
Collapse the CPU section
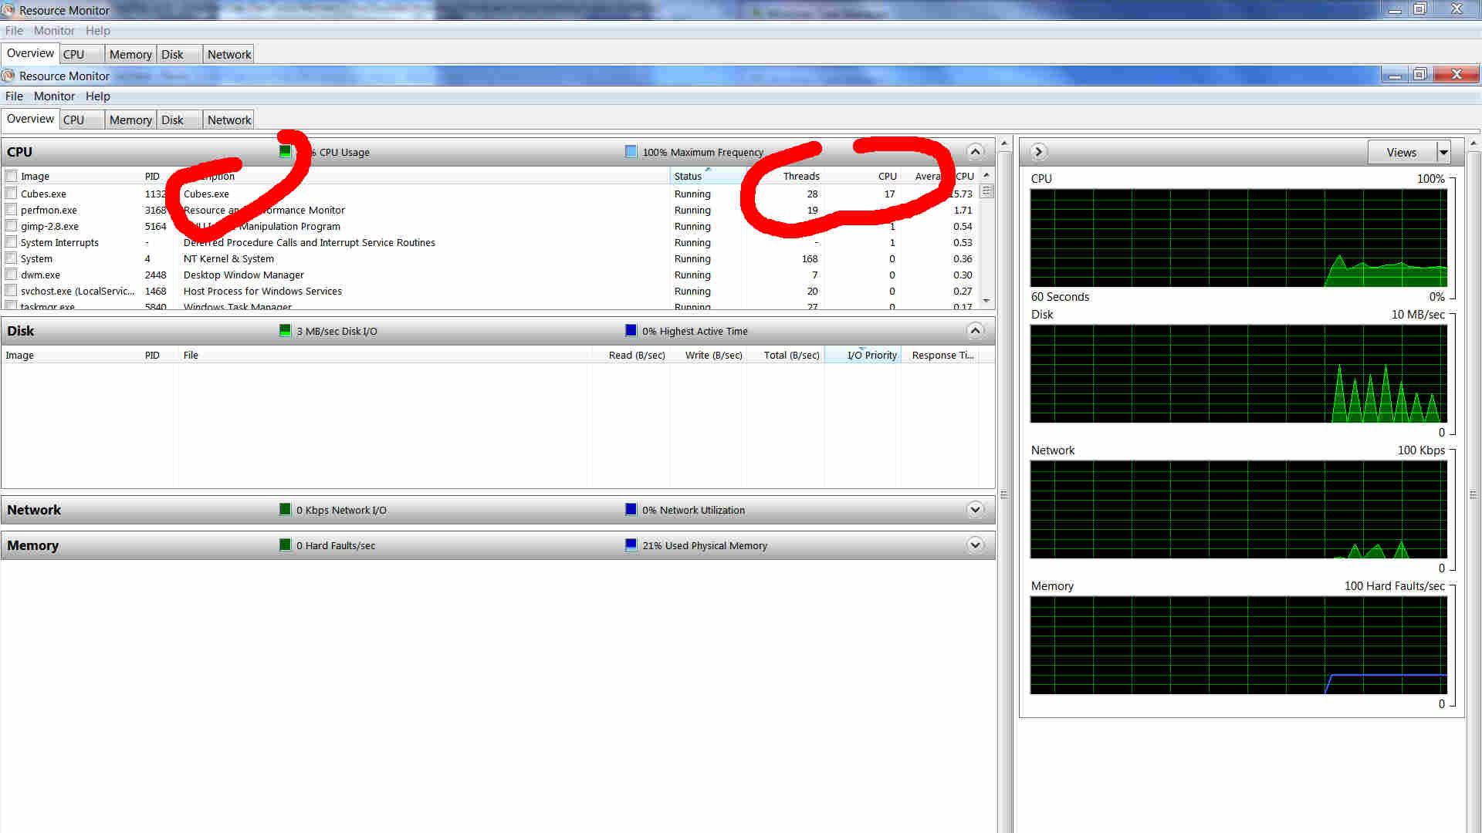(x=975, y=152)
